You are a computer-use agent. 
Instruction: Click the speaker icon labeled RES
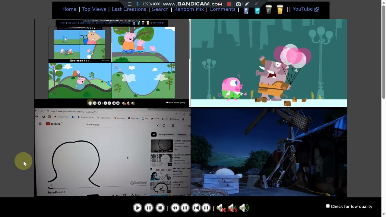pos(233,208)
